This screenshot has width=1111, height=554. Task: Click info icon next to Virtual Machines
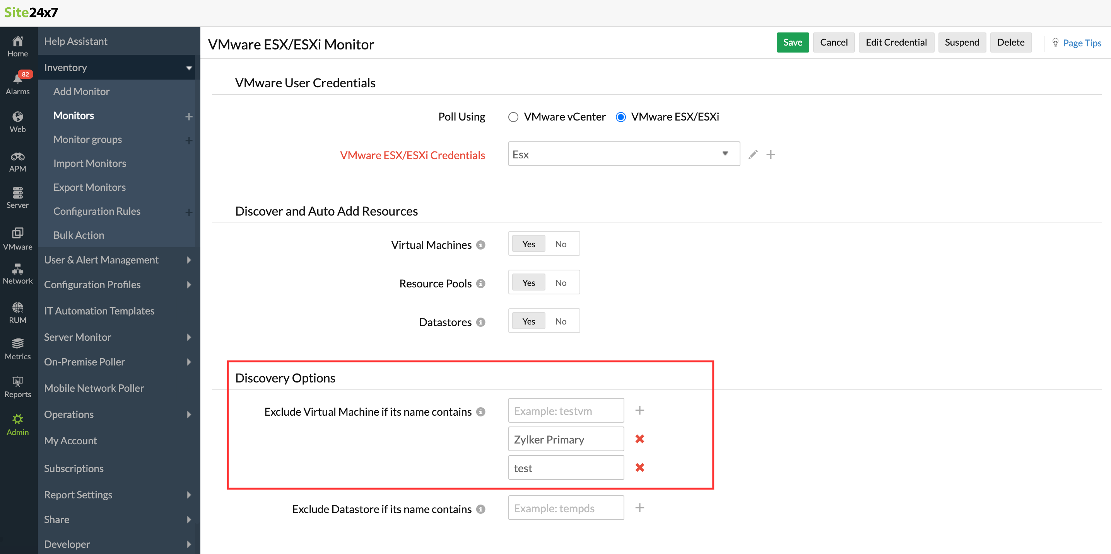(480, 245)
